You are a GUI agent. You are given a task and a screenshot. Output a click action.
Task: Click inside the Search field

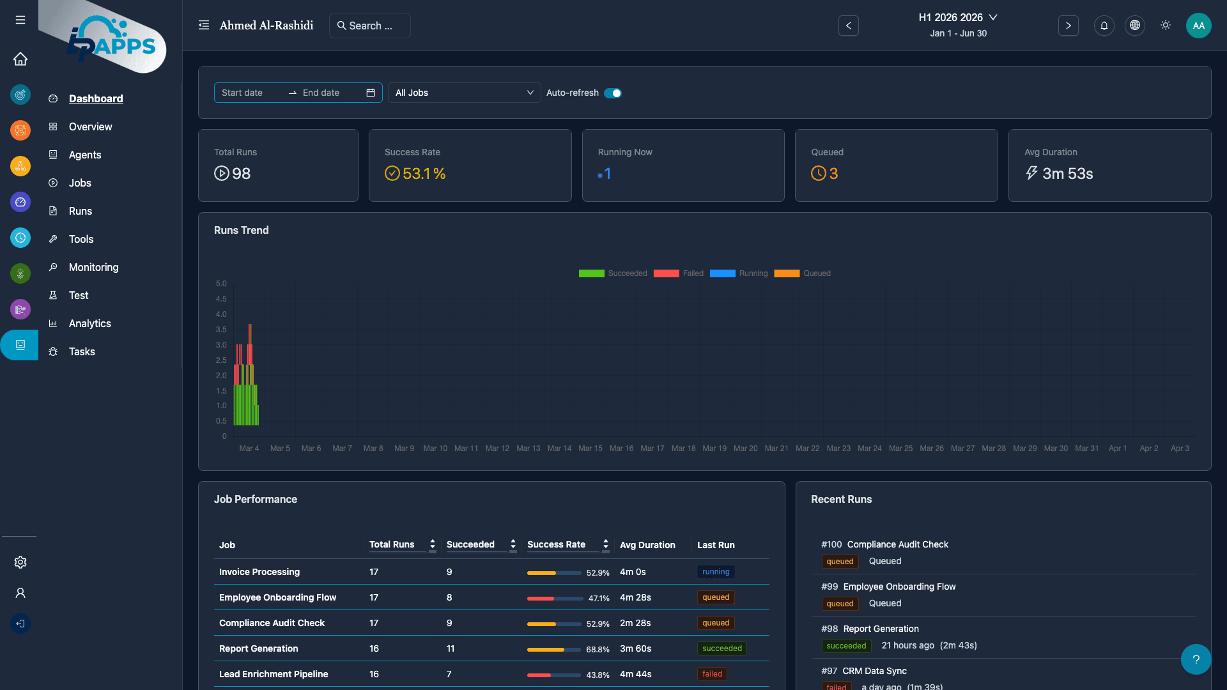tap(370, 26)
